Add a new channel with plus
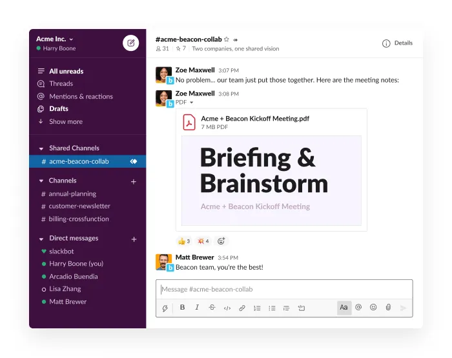 point(134,182)
